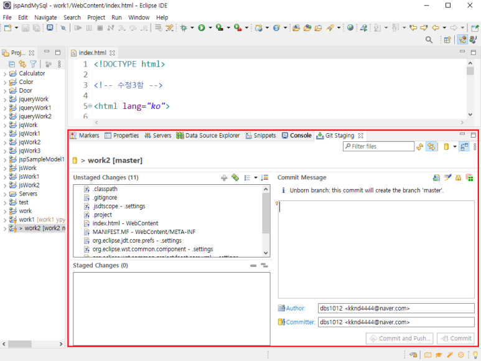Image resolution: width=481 pixels, height=361 pixels.
Task: Open the unstaged presentation dropdown arrow
Action: click(x=255, y=177)
